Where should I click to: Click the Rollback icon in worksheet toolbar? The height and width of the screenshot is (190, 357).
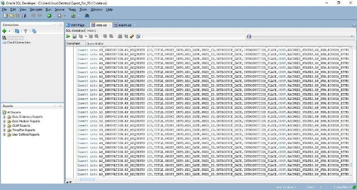[111, 37]
